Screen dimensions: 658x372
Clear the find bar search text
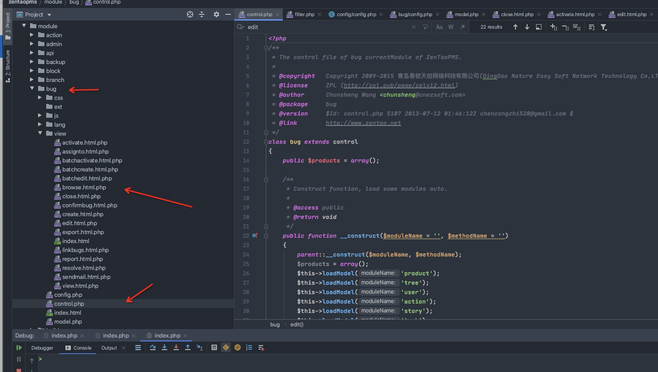[x=414, y=27]
